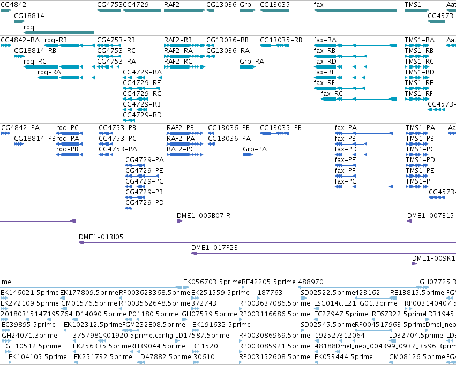
Task: Click EST label EK146021.5prime
Action: click(29, 293)
